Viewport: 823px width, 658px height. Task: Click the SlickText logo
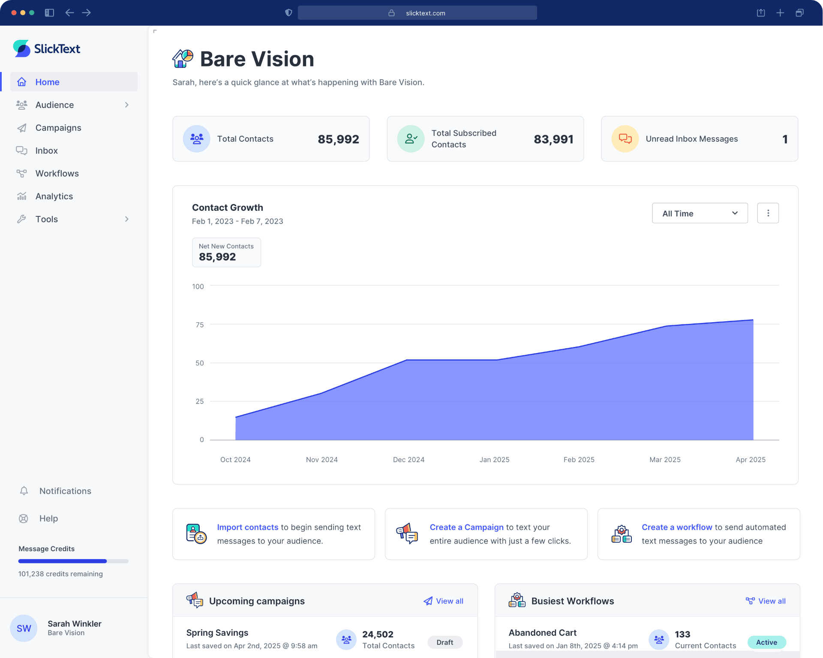click(x=46, y=48)
